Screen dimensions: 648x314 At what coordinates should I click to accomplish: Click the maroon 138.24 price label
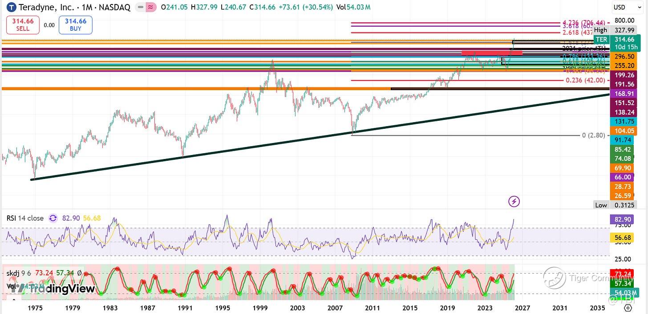tap(623, 112)
